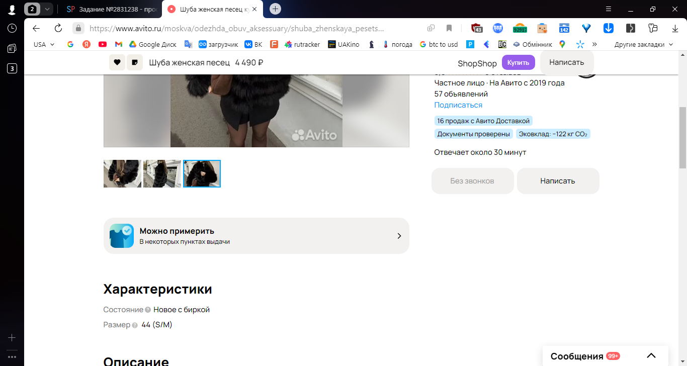Click the copy-tab icon in the address bar
Image resolution: width=687 pixels, height=366 pixels.
pyautogui.click(x=431, y=28)
